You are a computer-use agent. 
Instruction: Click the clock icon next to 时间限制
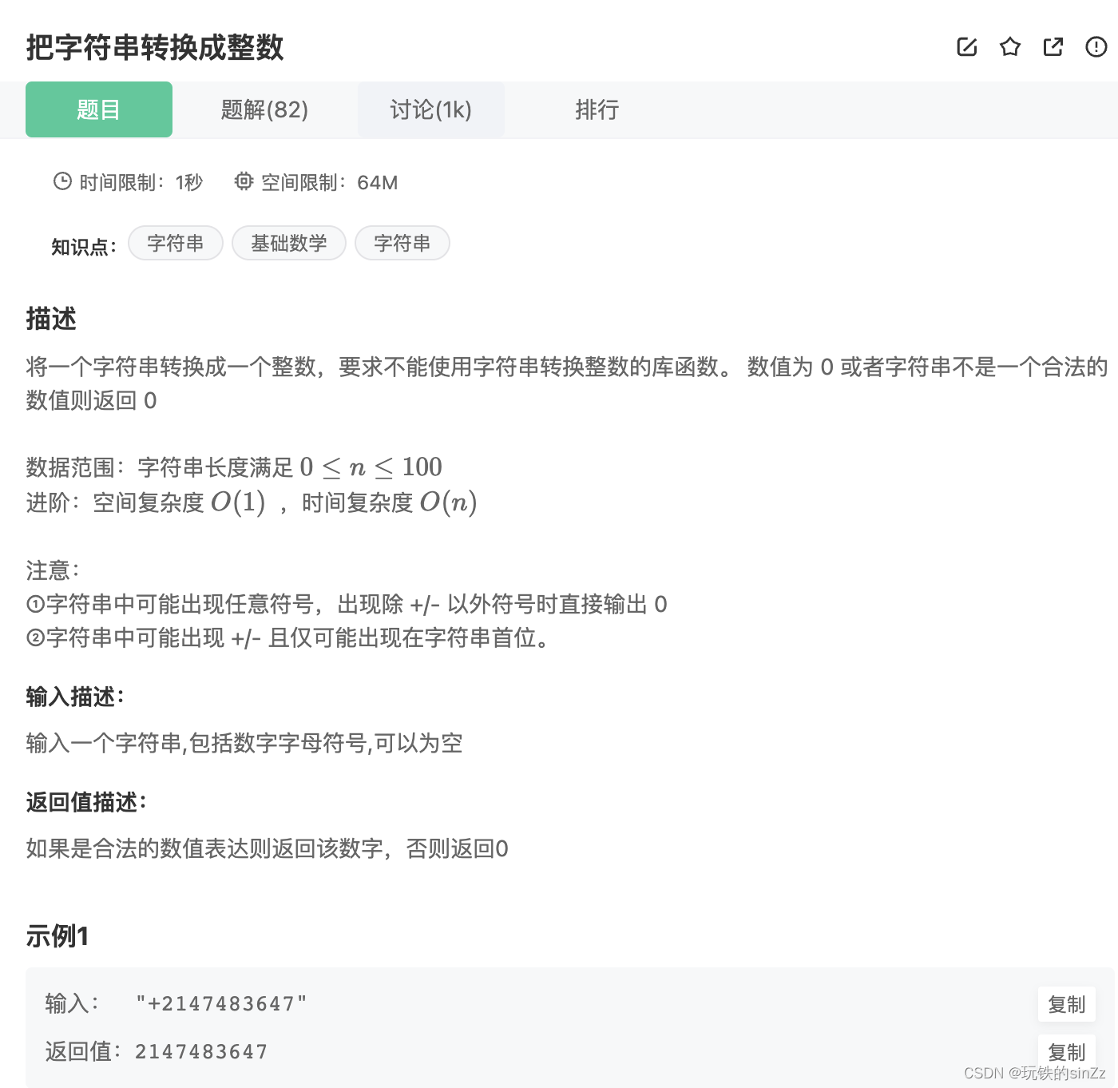[x=62, y=181]
